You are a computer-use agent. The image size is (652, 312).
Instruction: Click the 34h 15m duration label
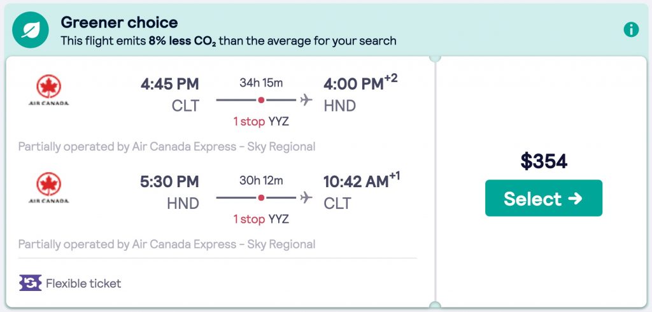click(261, 83)
